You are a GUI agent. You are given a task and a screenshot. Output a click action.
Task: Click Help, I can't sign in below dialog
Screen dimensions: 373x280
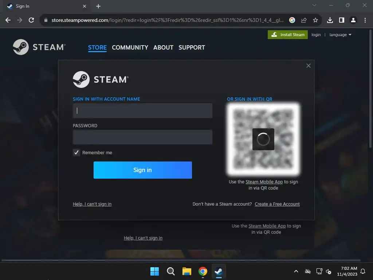click(x=143, y=238)
